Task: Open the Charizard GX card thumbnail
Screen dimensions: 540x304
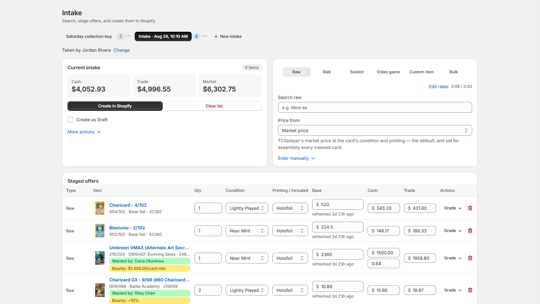Action: click(x=100, y=290)
